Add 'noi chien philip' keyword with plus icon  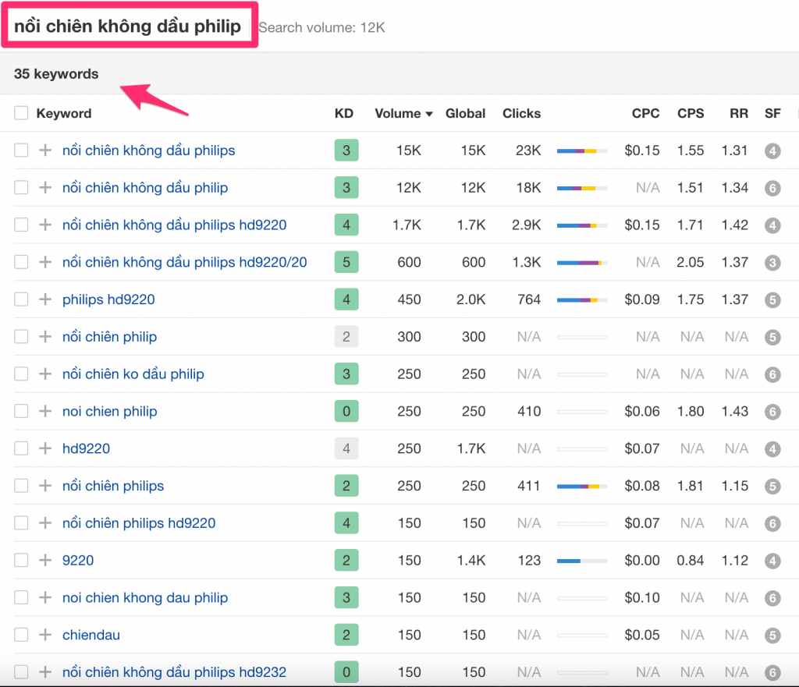pyautogui.click(x=45, y=411)
